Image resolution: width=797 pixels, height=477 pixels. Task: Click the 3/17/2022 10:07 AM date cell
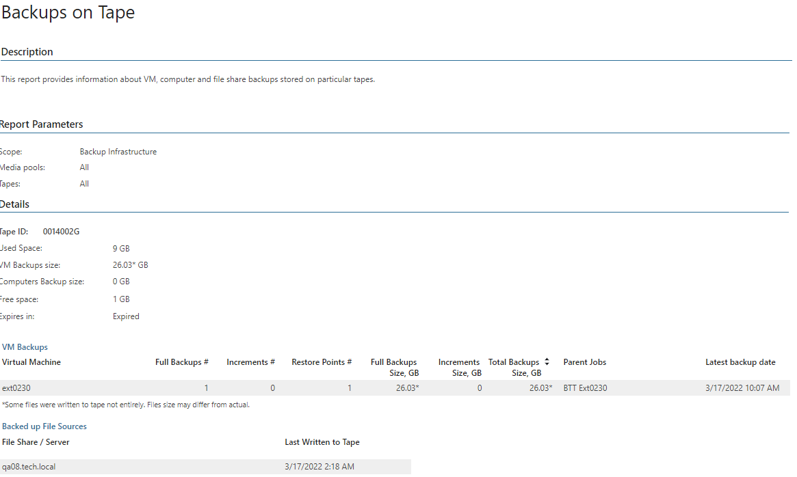coord(742,388)
